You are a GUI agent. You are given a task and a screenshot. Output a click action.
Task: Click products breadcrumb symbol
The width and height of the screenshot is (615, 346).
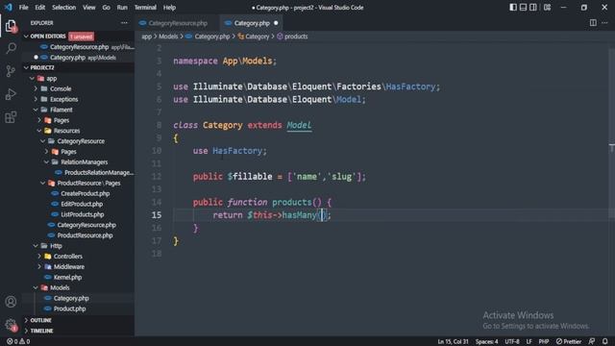[x=296, y=37]
